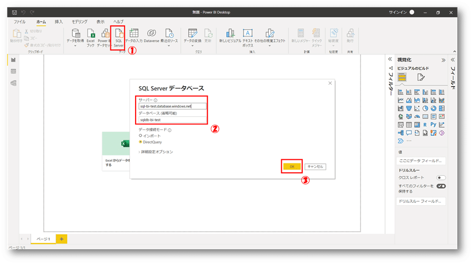This screenshot has width=472, height=264.
Task: Switch to Data view in left sidebar
Action: [x=13, y=72]
